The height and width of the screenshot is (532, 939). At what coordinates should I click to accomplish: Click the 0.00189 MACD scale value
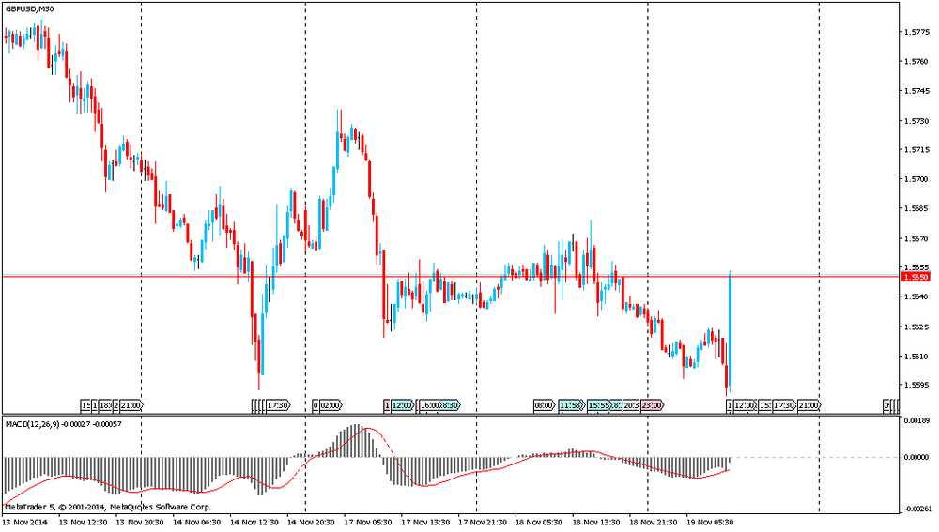tap(918, 422)
